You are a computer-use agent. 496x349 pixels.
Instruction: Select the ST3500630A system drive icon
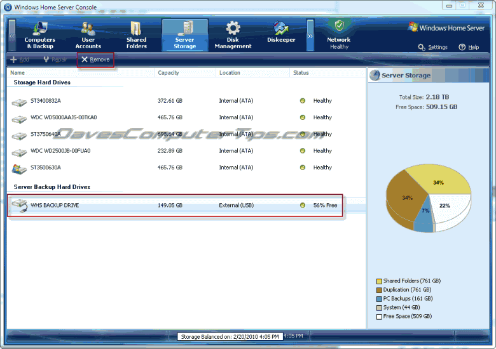(x=19, y=169)
